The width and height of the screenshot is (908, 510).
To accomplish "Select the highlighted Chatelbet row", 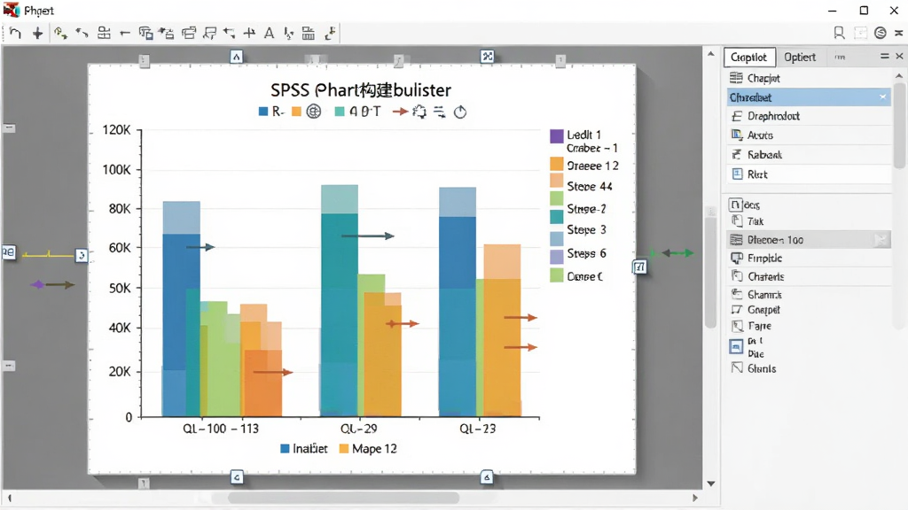I will coord(809,97).
